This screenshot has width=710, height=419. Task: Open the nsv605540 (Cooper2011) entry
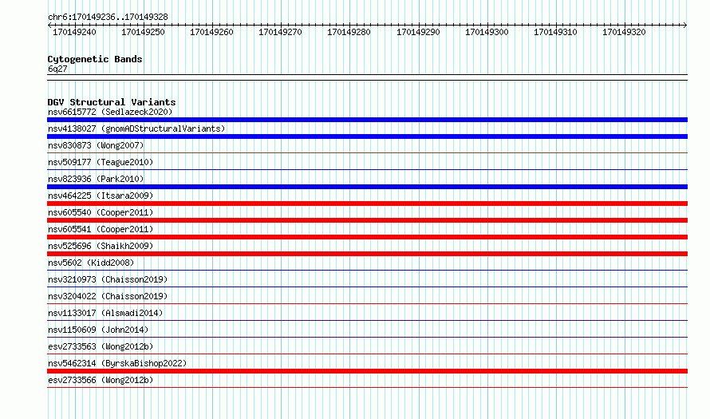101,212
